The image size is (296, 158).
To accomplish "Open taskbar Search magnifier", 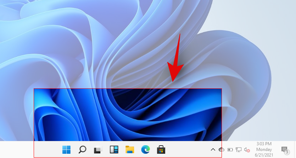I will click(82, 150).
